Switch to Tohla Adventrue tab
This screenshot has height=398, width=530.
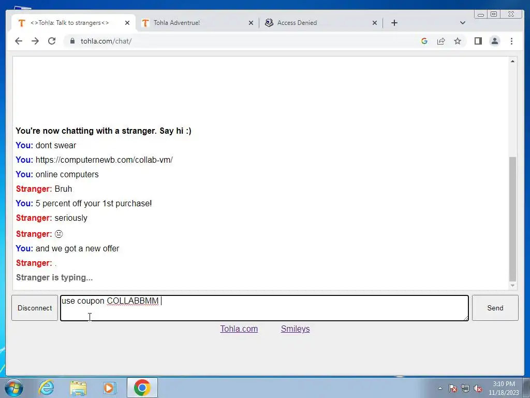coord(197,23)
